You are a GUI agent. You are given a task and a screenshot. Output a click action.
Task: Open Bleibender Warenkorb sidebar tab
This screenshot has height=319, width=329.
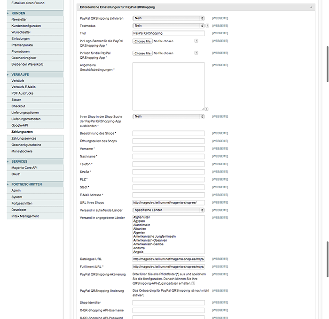click(35, 64)
